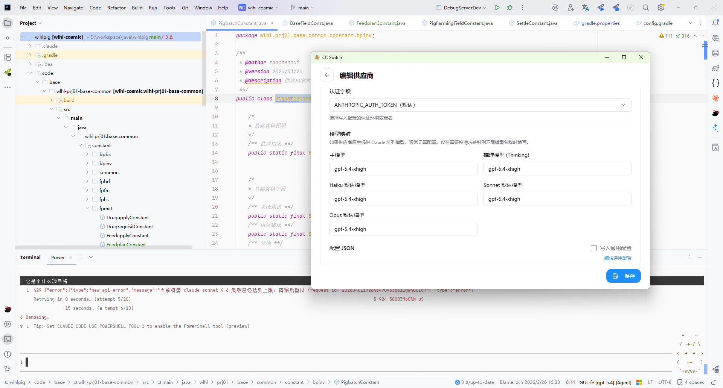Open Claude star icon in right sidebar

pos(715,98)
